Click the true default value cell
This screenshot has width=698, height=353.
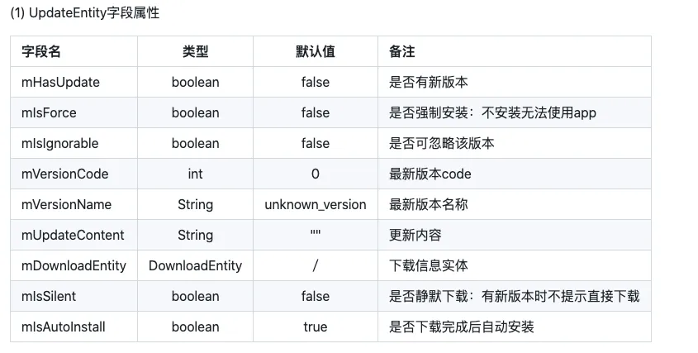click(316, 327)
